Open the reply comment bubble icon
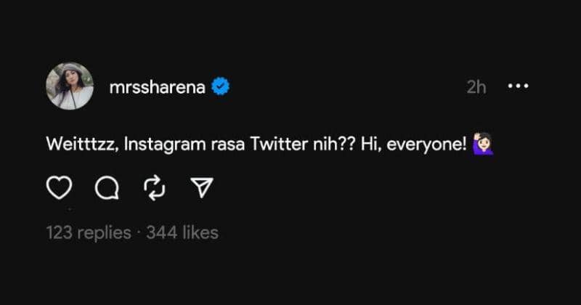 107,189
